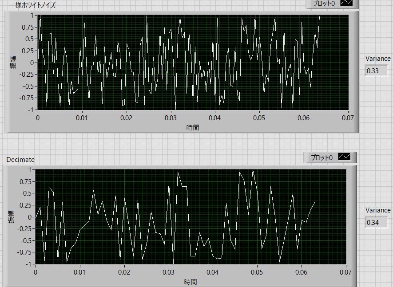Select the Decimate graph title label

[20, 160]
